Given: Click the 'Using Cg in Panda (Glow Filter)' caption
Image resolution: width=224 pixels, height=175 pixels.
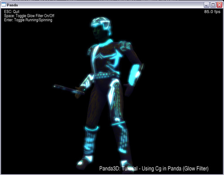Looking at the screenshot, I should pyautogui.click(x=175, y=168).
